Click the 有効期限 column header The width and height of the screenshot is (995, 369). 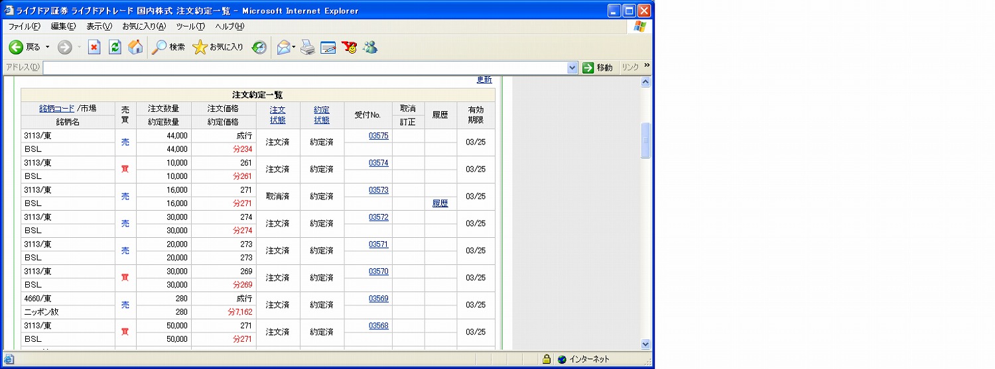pos(476,115)
